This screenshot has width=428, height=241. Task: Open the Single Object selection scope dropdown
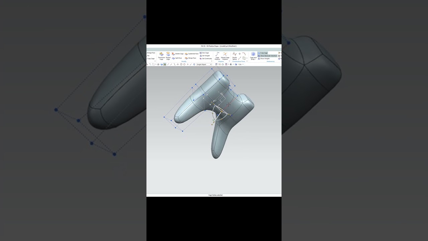[204, 64]
